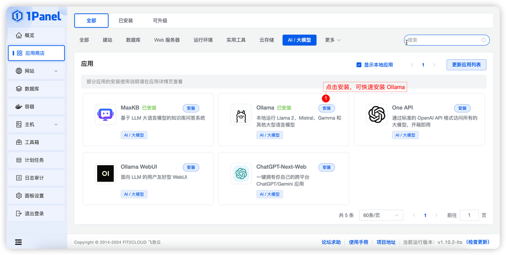Select the 云存储 category filter
506x255 pixels.
(267, 40)
